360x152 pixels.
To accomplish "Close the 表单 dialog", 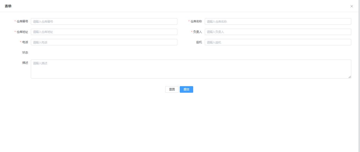I will 352,6.
